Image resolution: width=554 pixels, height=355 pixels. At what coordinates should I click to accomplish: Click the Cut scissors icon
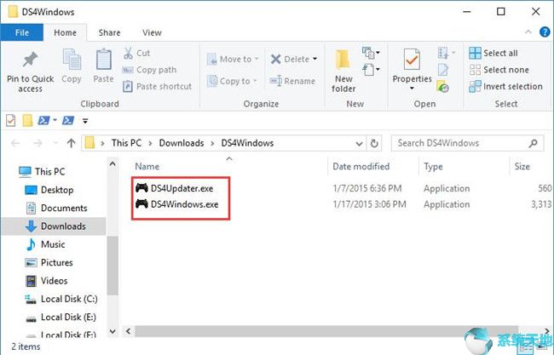tap(129, 53)
